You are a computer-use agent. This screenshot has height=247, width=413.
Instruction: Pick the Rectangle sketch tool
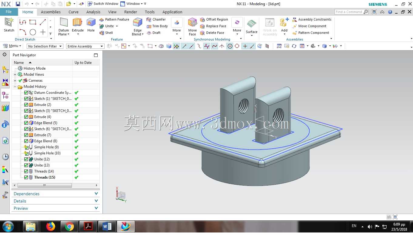[x=33, y=22]
